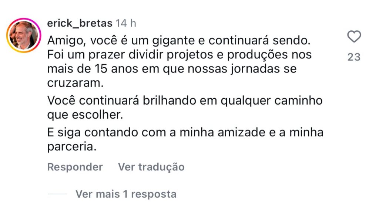Click the 14 h timestamp
Image resolution: width=379 pixels, height=221 pixels.
pyautogui.click(x=126, y=23)
